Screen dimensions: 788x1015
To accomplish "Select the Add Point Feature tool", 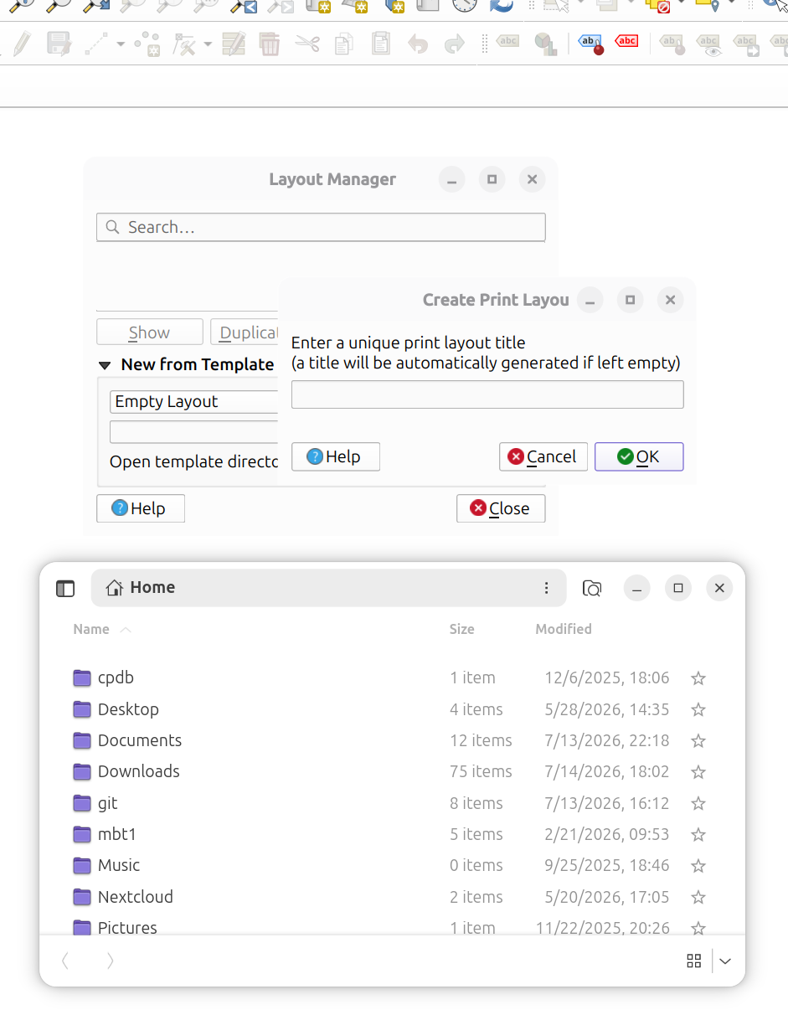I will [148, 43].
